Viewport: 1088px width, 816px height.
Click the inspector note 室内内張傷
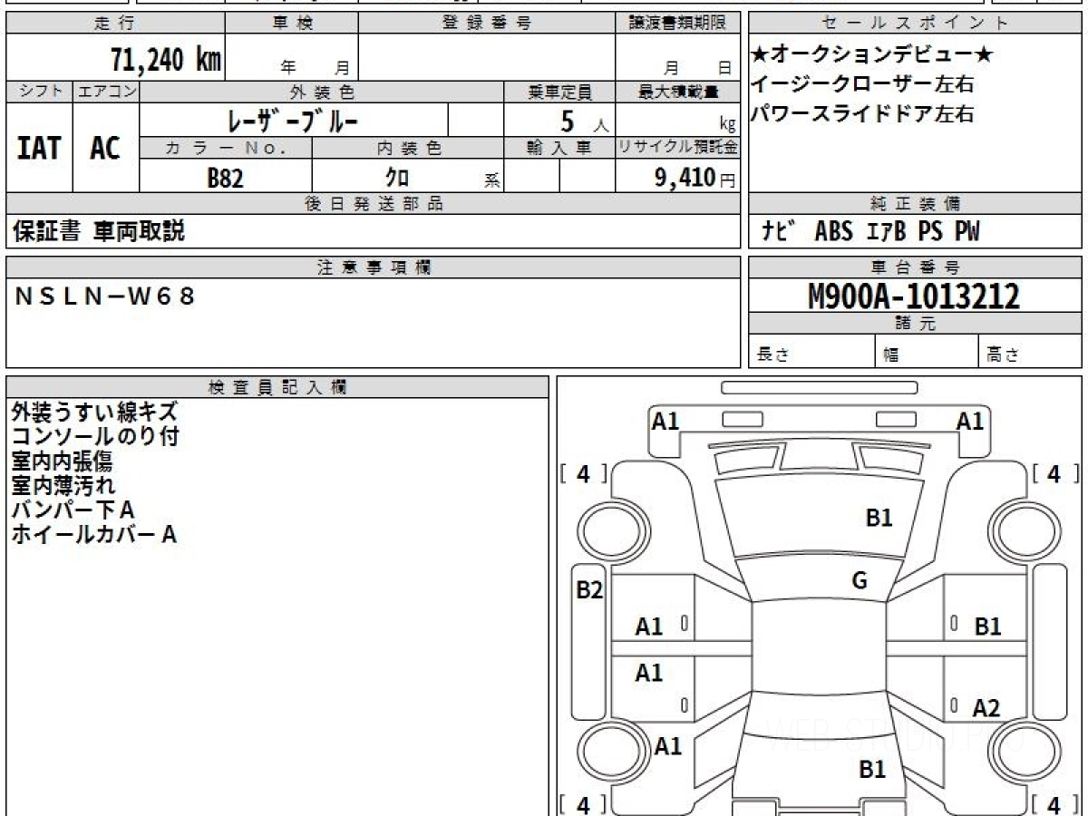pyautogui.click(x=63, y=461)
